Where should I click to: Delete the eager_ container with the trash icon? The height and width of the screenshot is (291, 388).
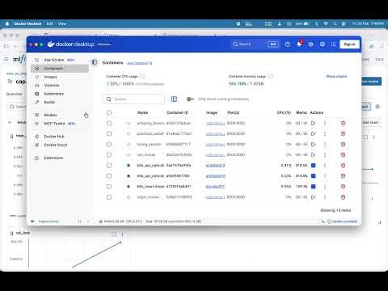(343, 197)
